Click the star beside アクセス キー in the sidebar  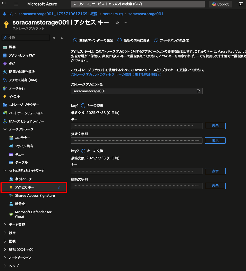point(59,187)
